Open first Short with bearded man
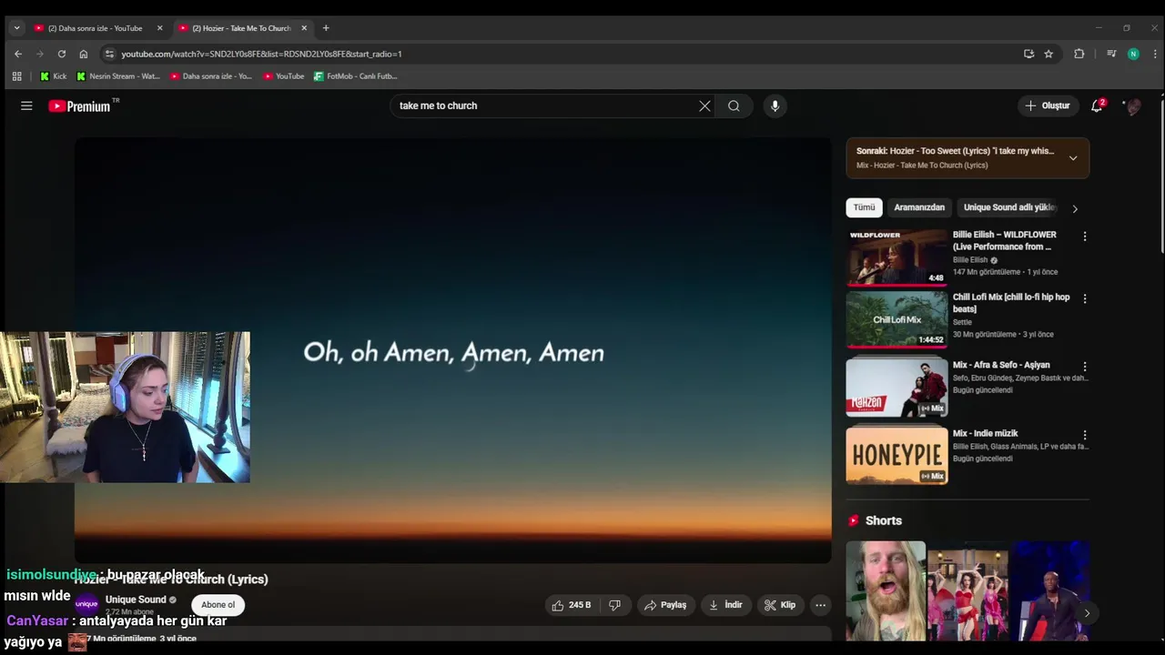The height and width of the screenshot is (655, 1165). 886,591
